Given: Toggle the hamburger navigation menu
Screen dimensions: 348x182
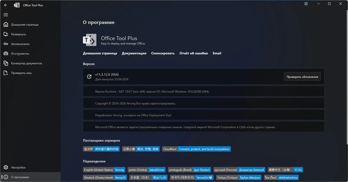Looking at the screenshot, I should click(x=6, y=15).
